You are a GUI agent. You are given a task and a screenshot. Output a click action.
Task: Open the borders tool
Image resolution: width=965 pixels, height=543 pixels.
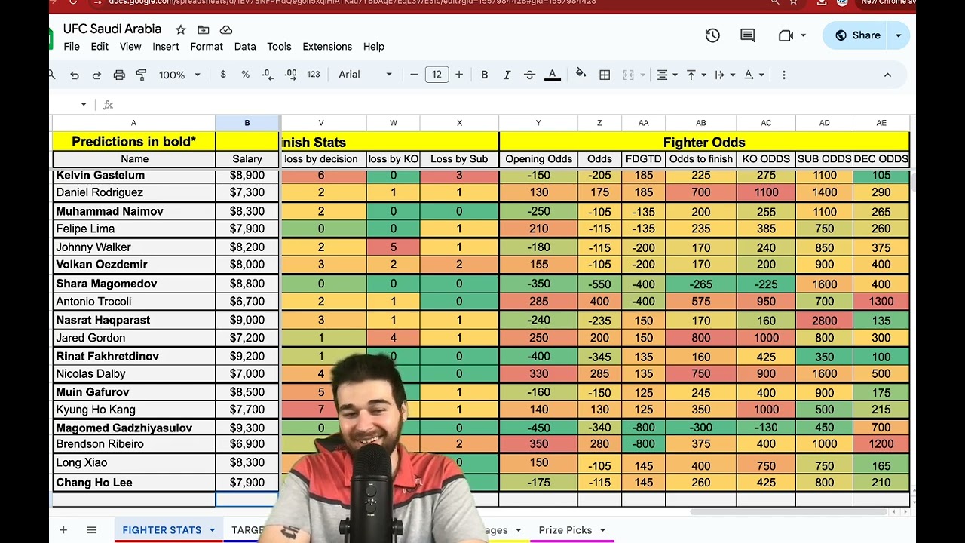pyautogui.click(x=605, y=75)
